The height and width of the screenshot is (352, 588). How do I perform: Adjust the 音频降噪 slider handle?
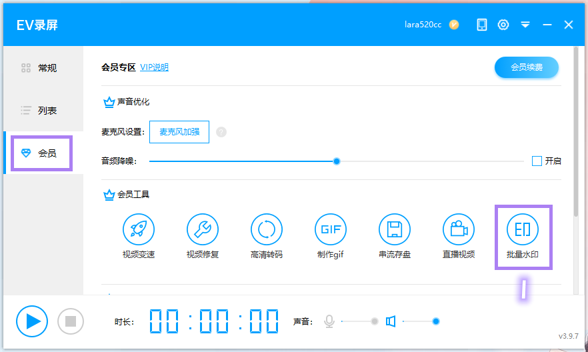(x=337, y=161)
